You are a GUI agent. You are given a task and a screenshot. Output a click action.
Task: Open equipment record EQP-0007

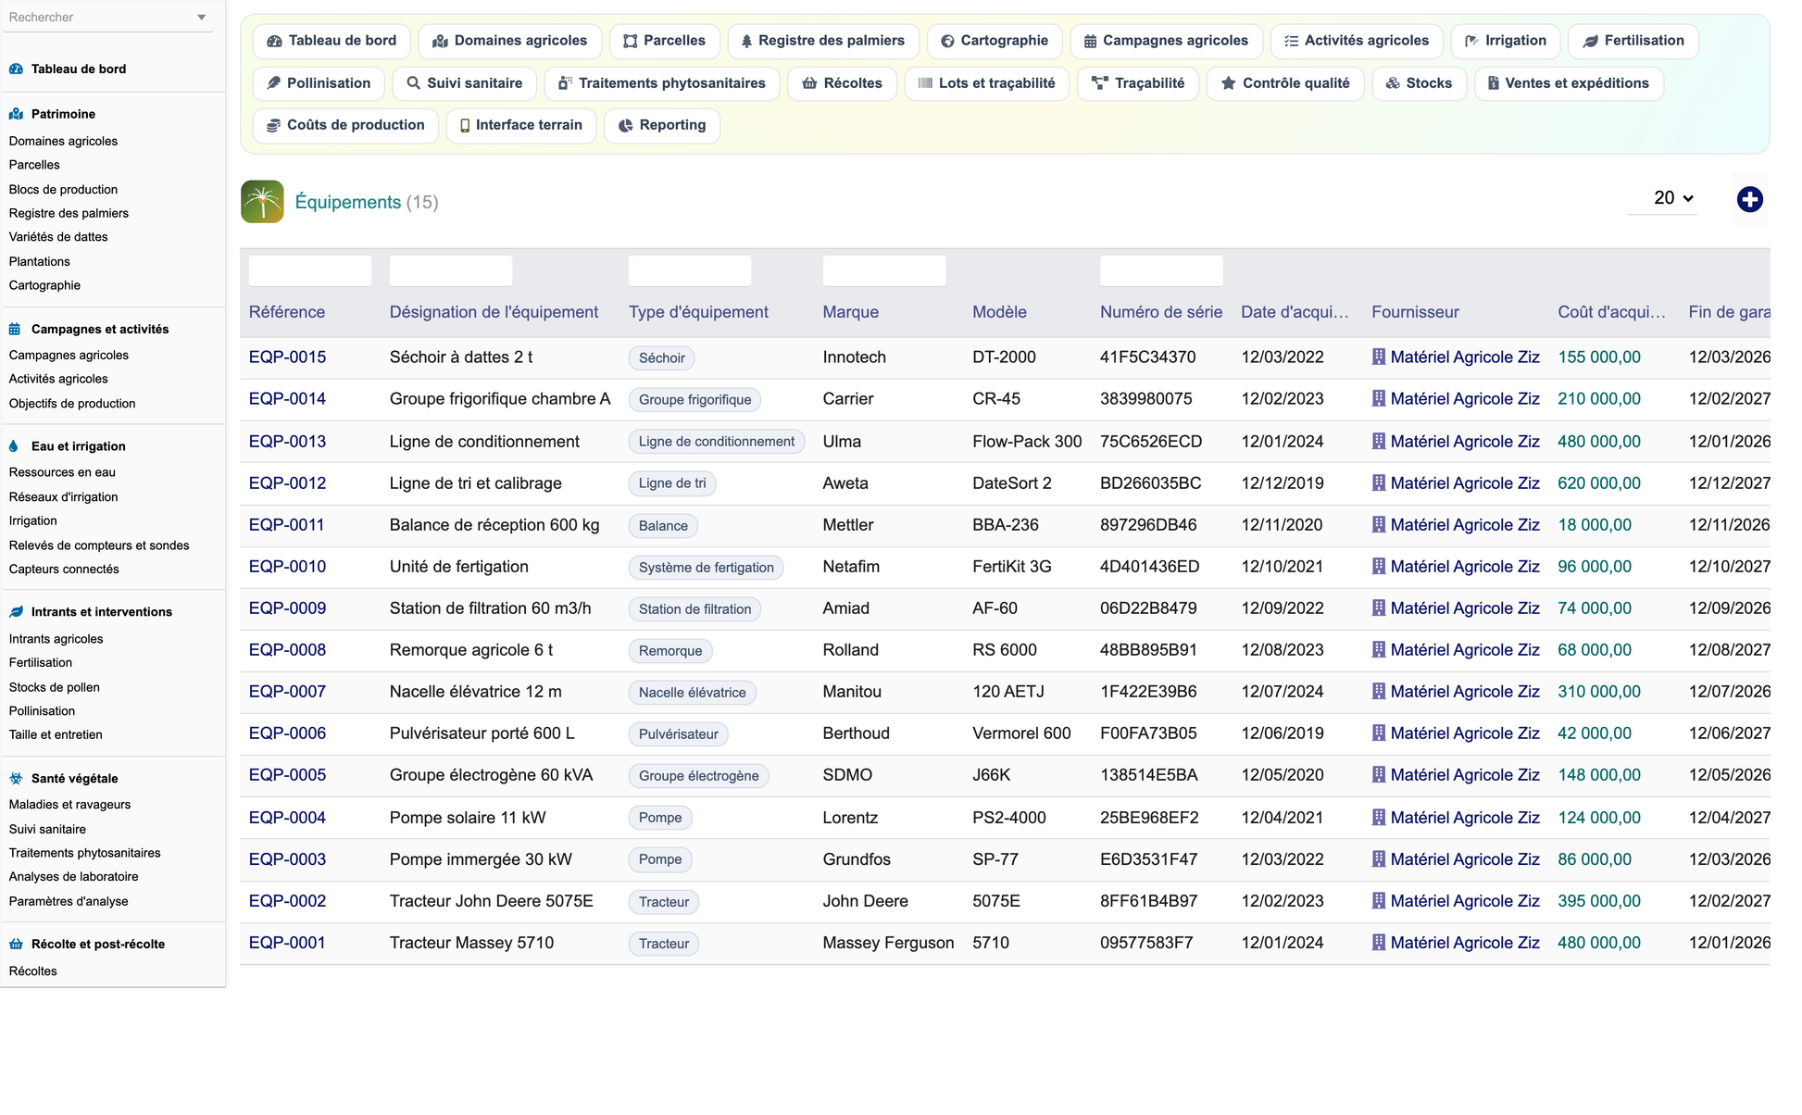click(287, 692)
